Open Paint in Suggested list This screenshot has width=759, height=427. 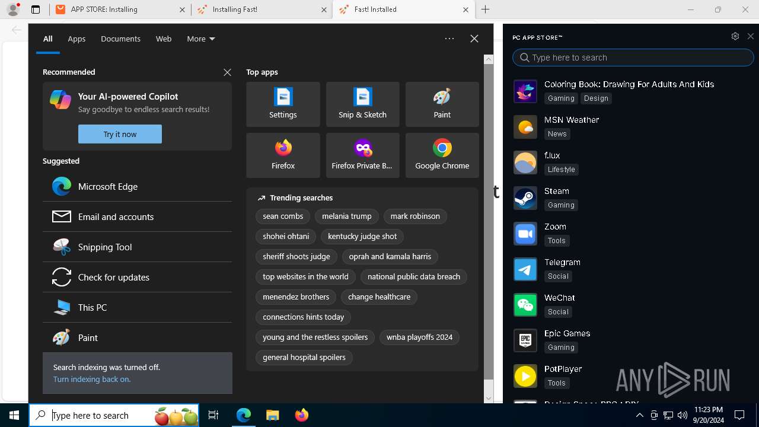(137, 337)
